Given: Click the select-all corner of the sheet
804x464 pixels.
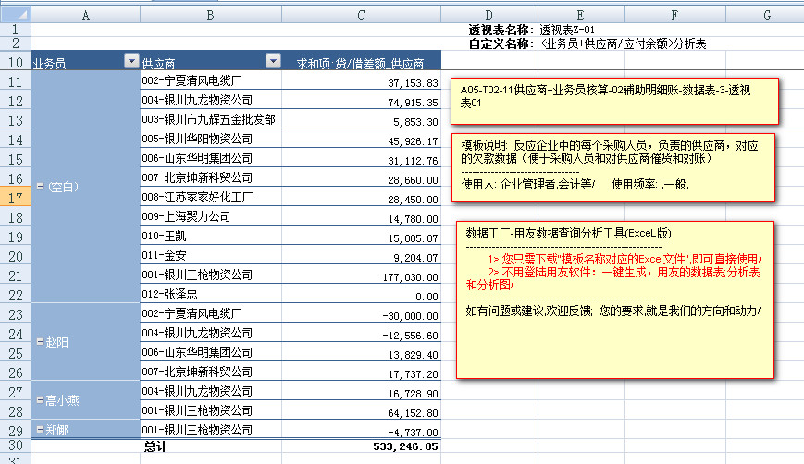Looking at the screenshot, I should click(x=15, y=15).
